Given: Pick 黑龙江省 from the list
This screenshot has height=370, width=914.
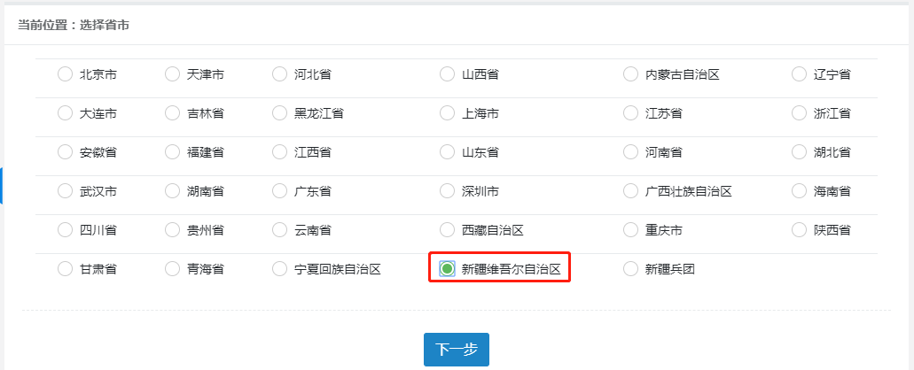Looking at the screenshot, I should point(280,113).
